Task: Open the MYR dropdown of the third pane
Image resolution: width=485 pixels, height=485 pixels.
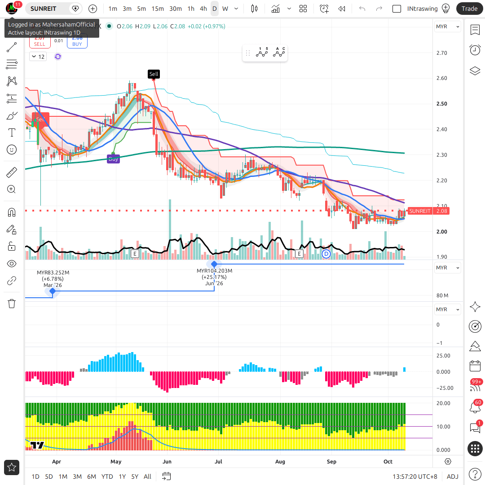Action: (447, 309)
